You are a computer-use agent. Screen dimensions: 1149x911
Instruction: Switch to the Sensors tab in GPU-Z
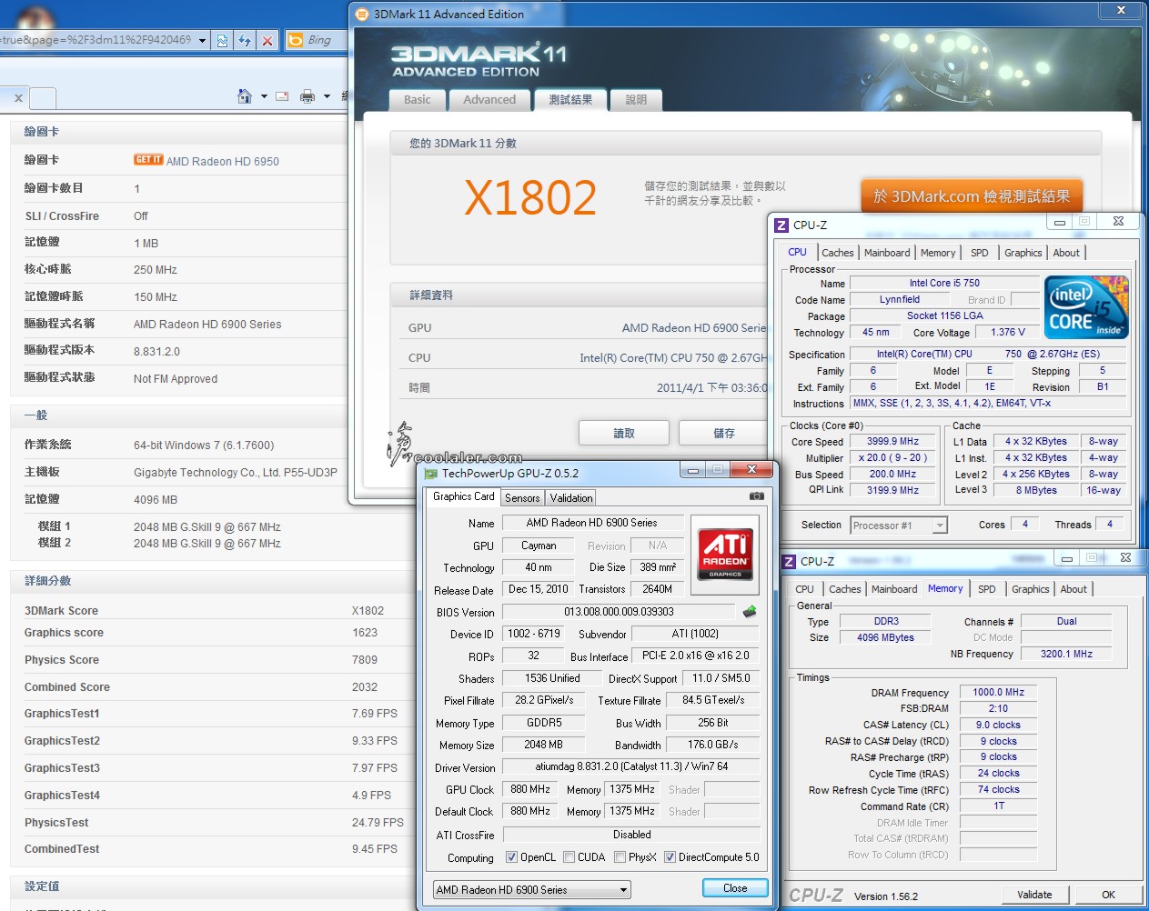point(522,498)
